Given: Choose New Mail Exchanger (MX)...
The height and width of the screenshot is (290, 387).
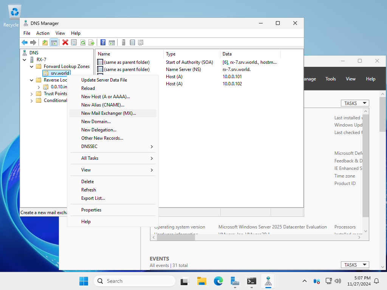Looking at the screenshot, I should (x=113, y=113).
